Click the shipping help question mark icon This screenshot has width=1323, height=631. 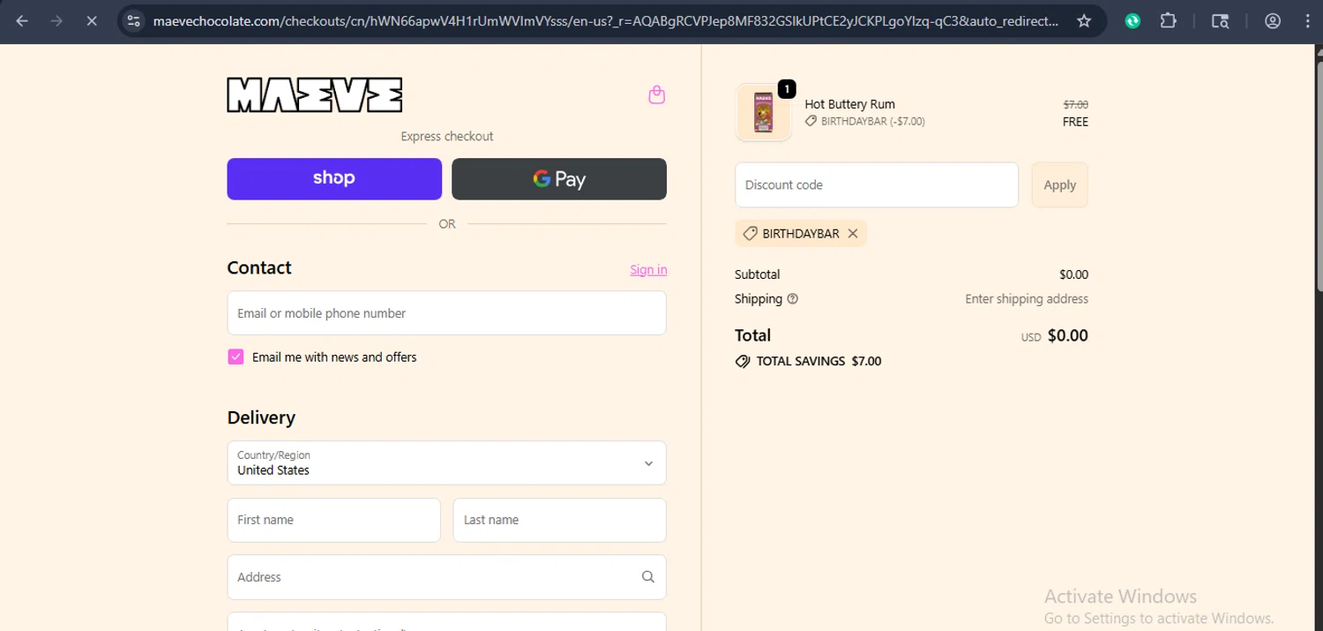coord(792,299)
